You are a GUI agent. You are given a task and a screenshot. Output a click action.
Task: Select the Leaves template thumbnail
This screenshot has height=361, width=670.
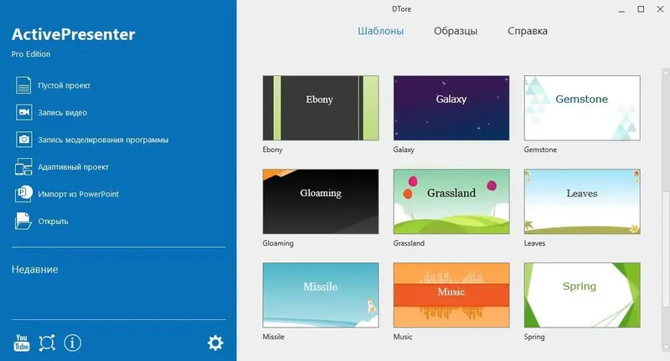coord(582,201)
